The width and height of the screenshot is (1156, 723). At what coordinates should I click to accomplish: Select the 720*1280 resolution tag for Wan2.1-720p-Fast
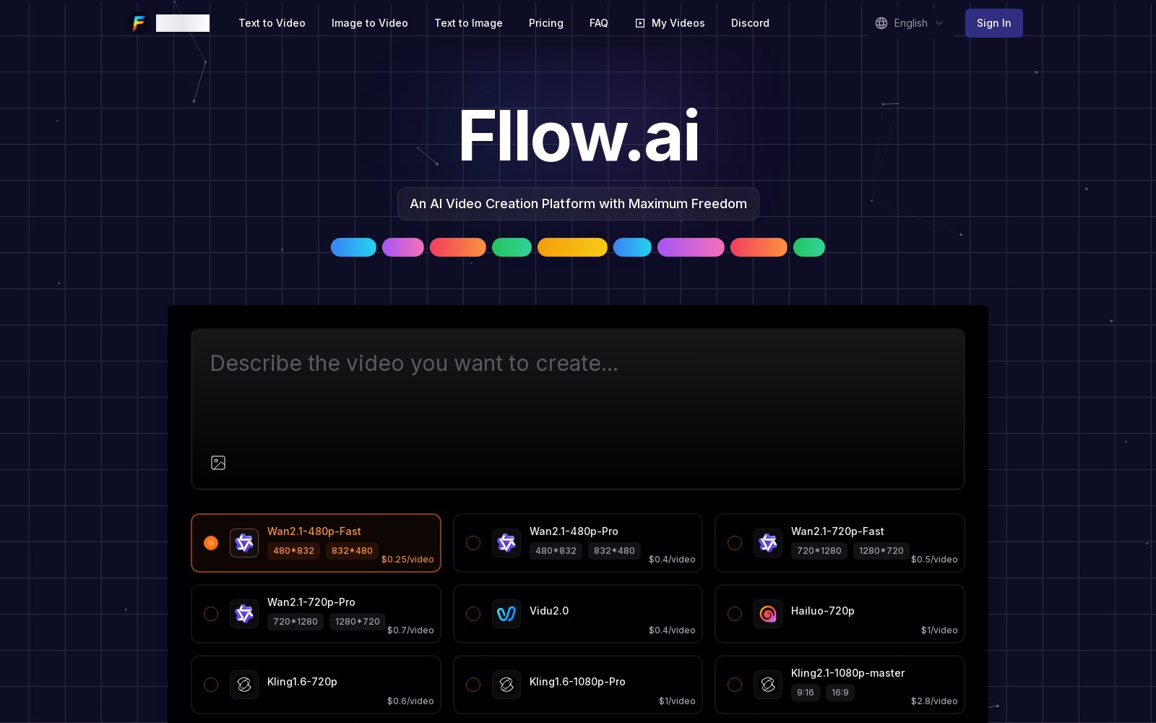pyautogui.click(x=819, y=550)
